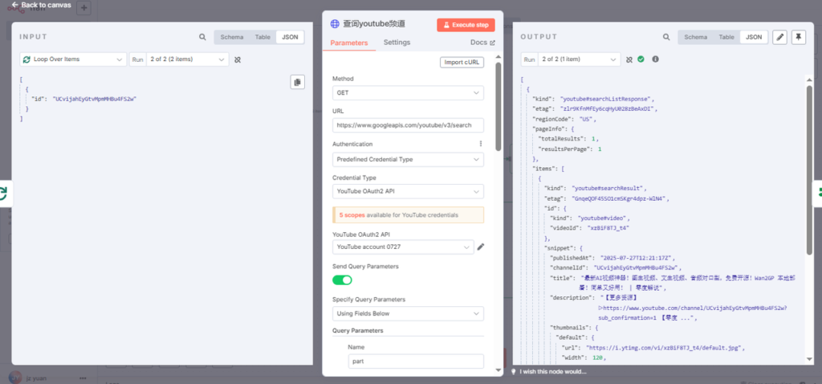Click the search icon in INPUT panel
822x384 pixels.
click(202, 37)
